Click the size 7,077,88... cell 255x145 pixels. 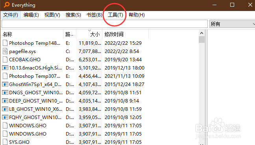point(90,51)
